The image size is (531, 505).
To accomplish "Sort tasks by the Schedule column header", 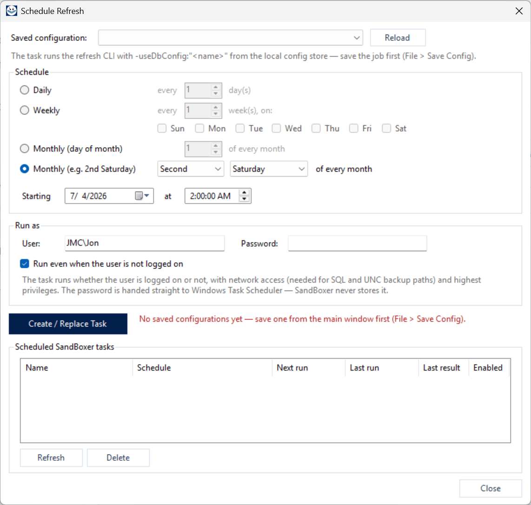I will [202, 367].
